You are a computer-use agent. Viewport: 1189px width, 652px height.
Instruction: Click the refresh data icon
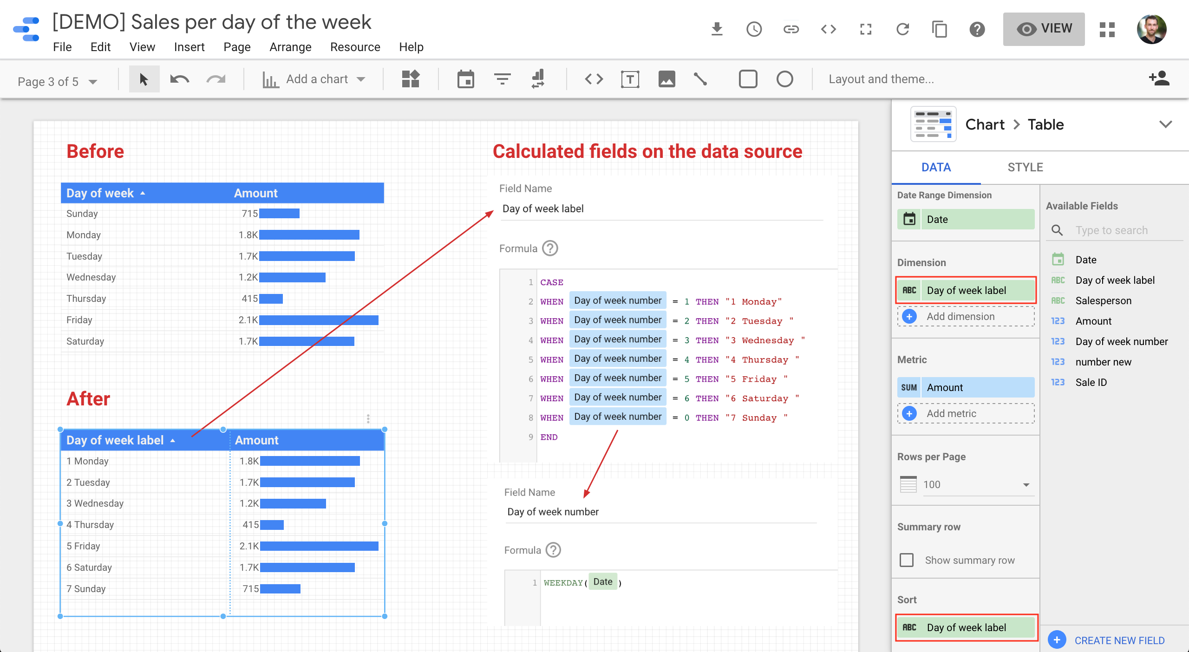coord(902,29)
